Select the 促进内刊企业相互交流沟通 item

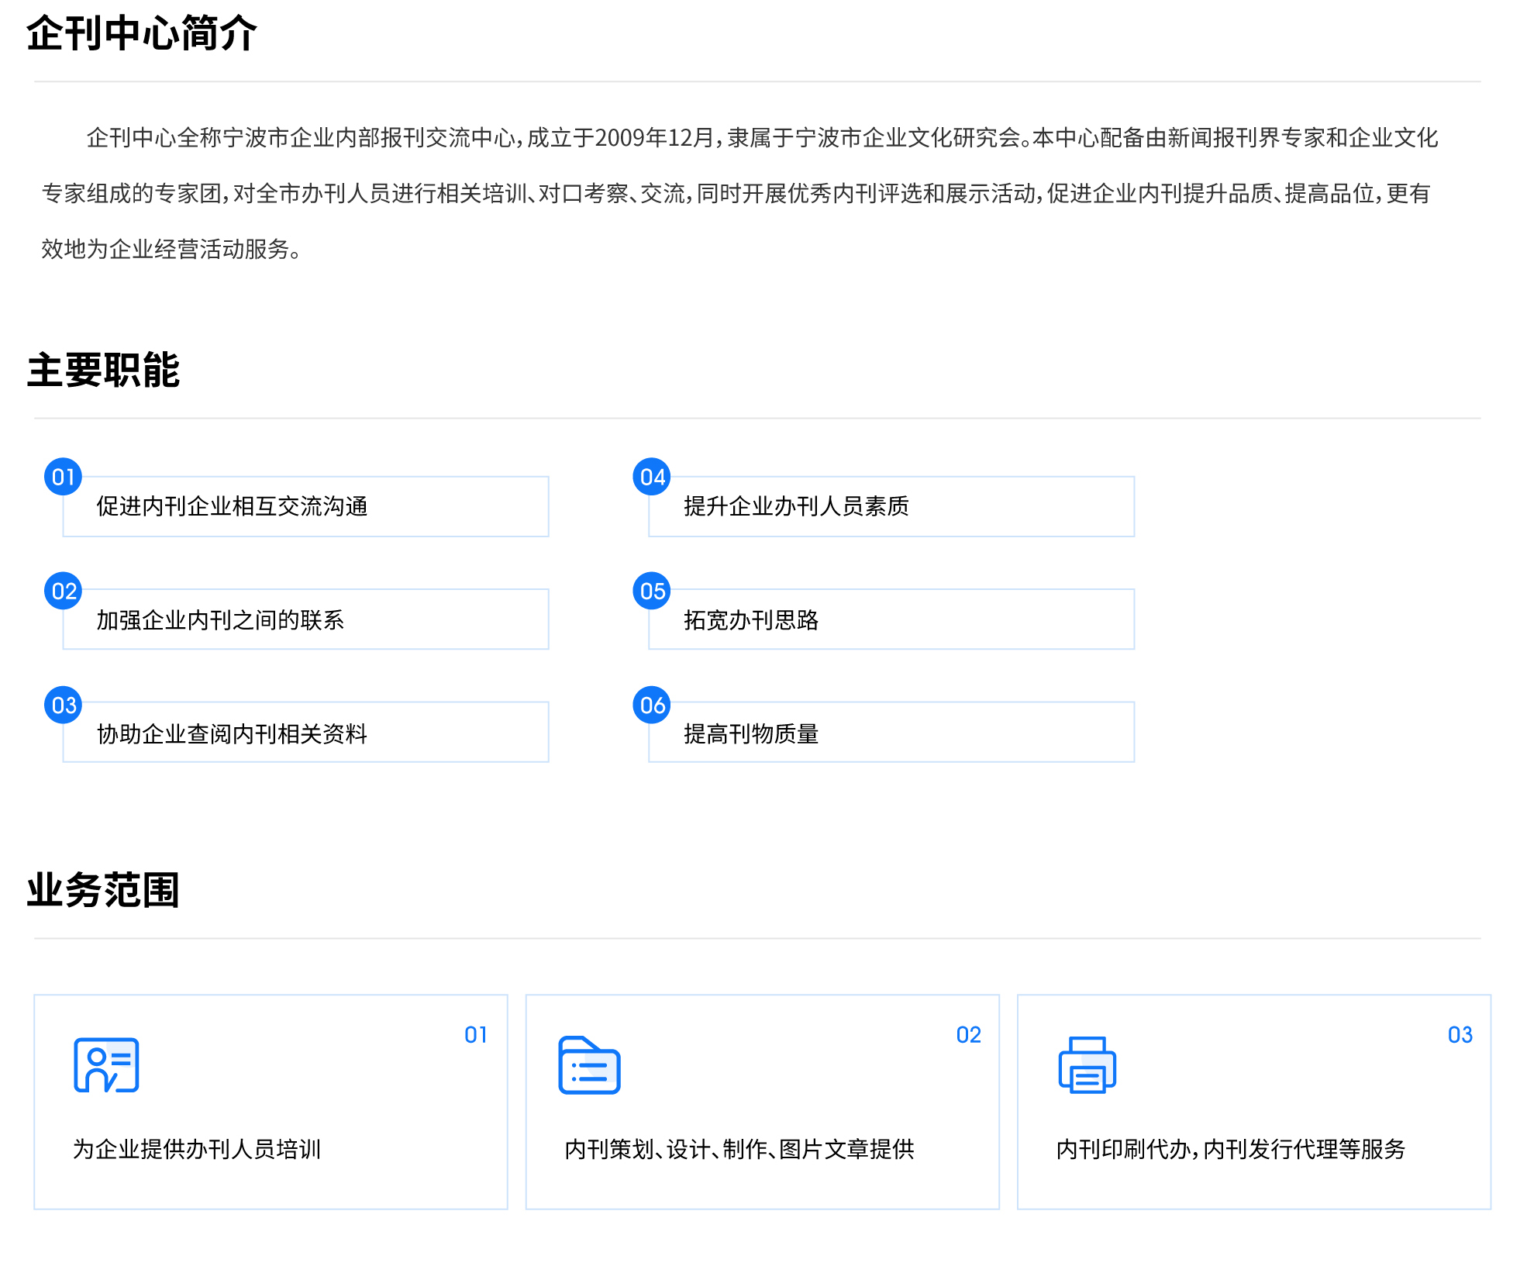[x=305, y=506]
